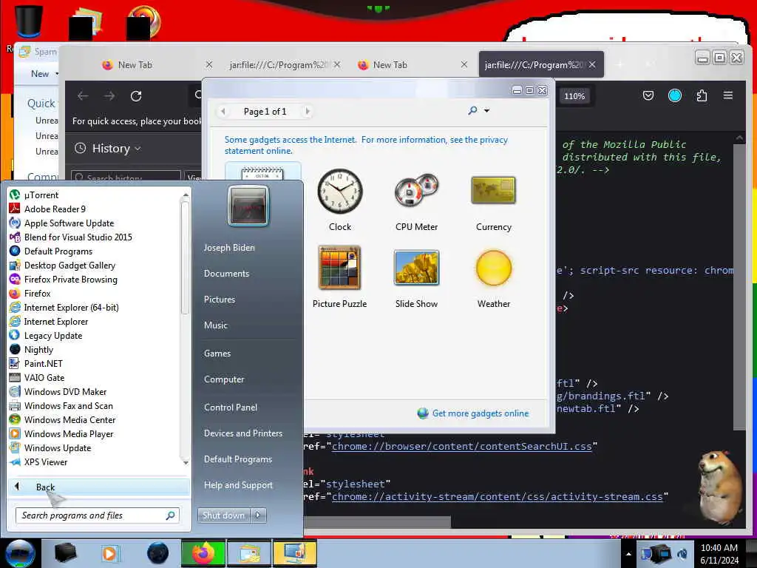The height and width of the screenshot is (568, 757).
Task: Select the Weather gadget icon
Action: (493, 268)
